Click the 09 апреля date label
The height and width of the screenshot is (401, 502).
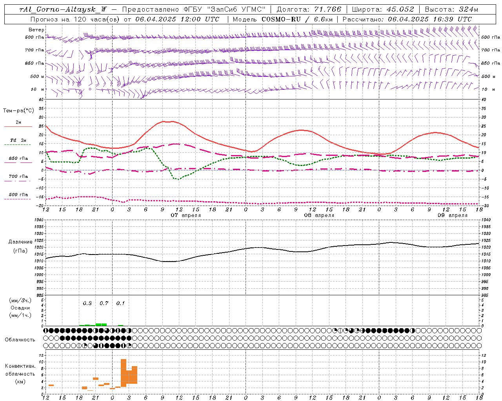(452, 215)
